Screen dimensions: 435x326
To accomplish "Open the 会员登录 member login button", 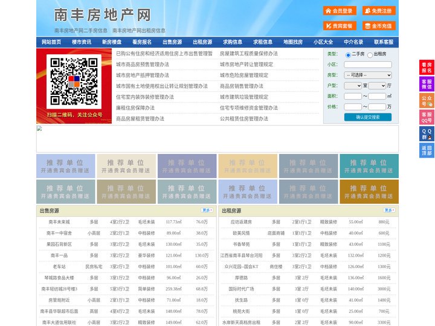I will click(x=340, y=11).
